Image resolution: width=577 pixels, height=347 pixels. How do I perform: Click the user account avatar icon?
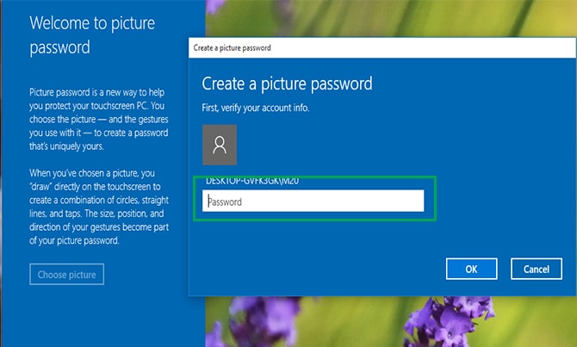[x=220, y=145]
